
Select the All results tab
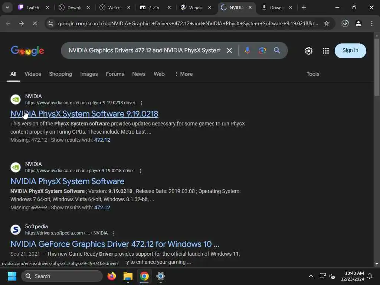[13, 74]
